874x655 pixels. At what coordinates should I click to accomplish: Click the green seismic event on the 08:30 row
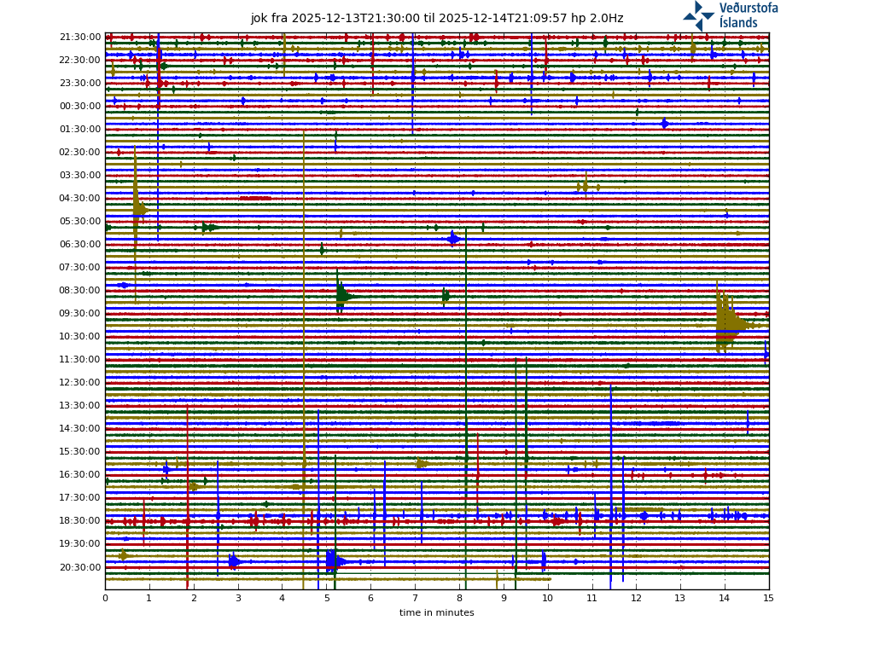[x=342, y=296]
